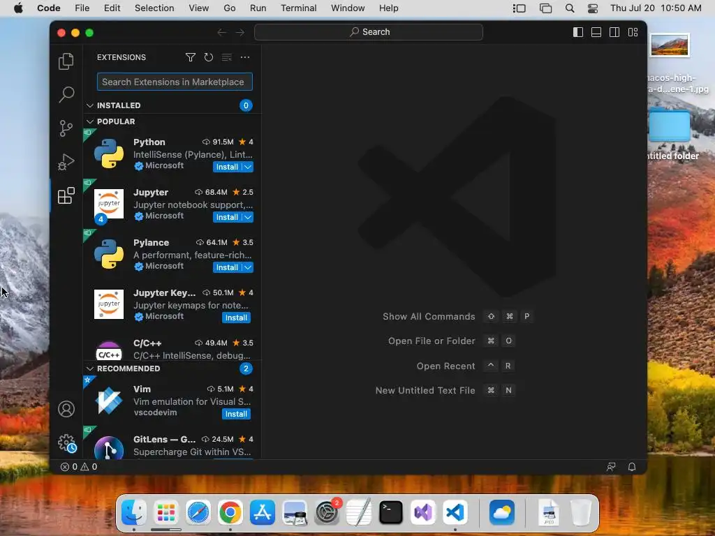Install the Jupyter Keymap extension
Screen dimensions: 715x536
[236, 318]
